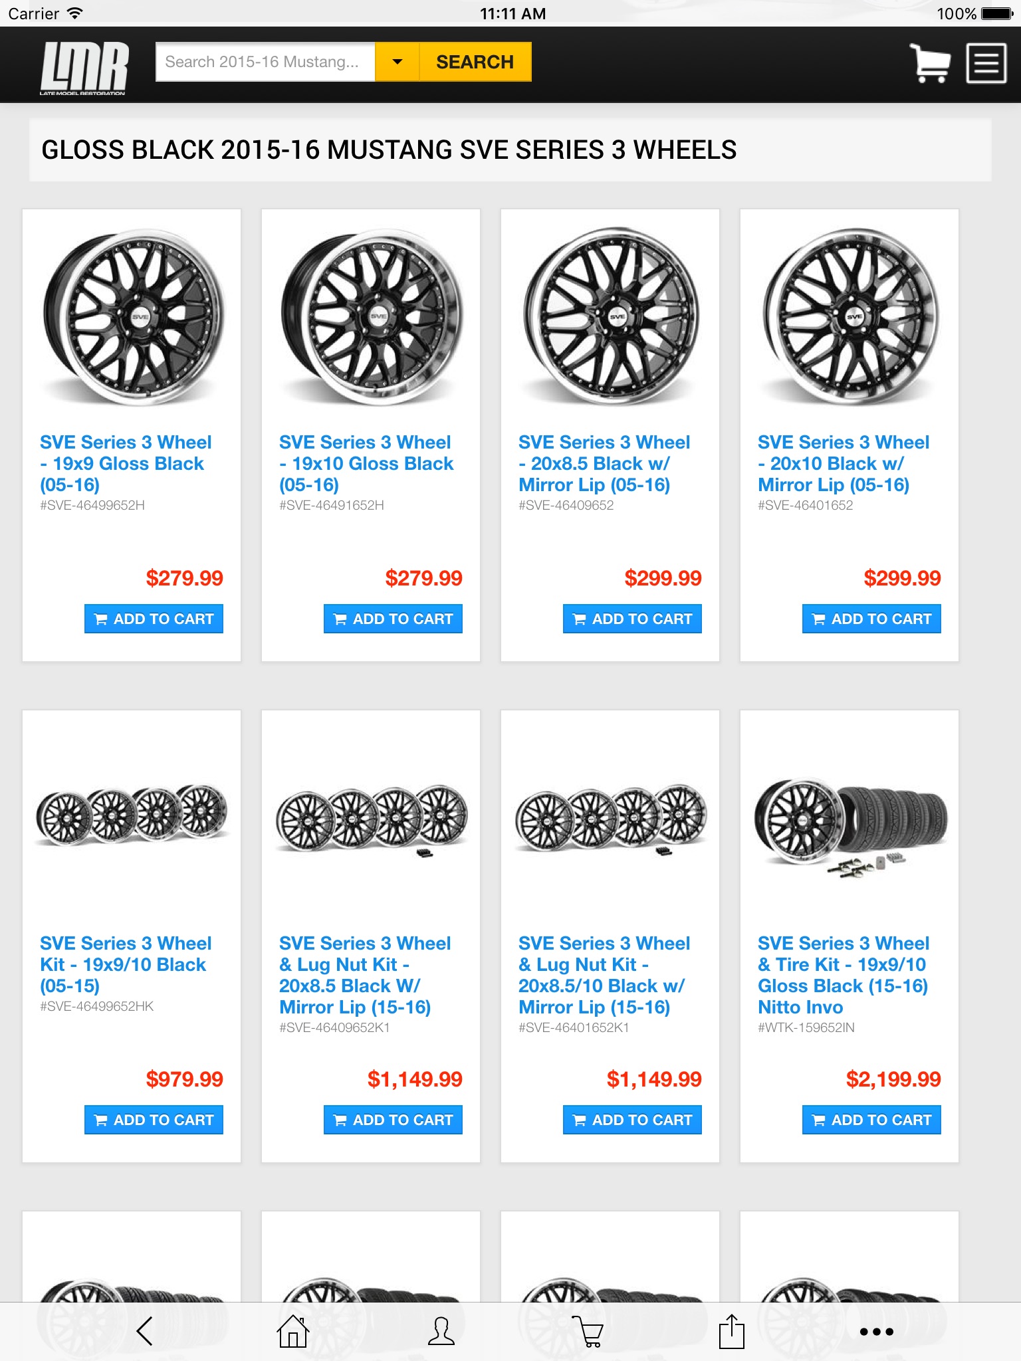Select the 19x9 Gloss Black wheel image
This screenshot has height=1361, width=1021.
[133, 318]
